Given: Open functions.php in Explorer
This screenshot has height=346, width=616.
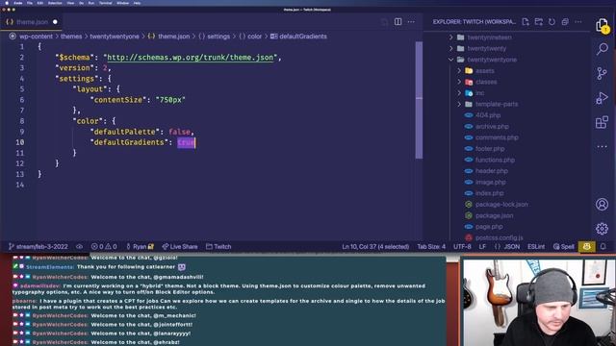Looking at the screenshot, I should click(x=495, y=161).
